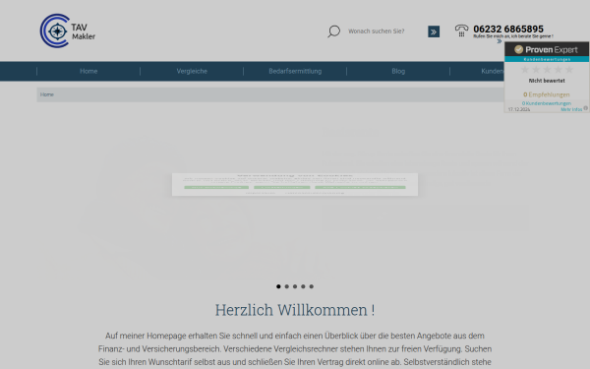The width and height of the screenshot is (590, 369).
Task: Click the empty star rating row
Action: tap(547, 70)
